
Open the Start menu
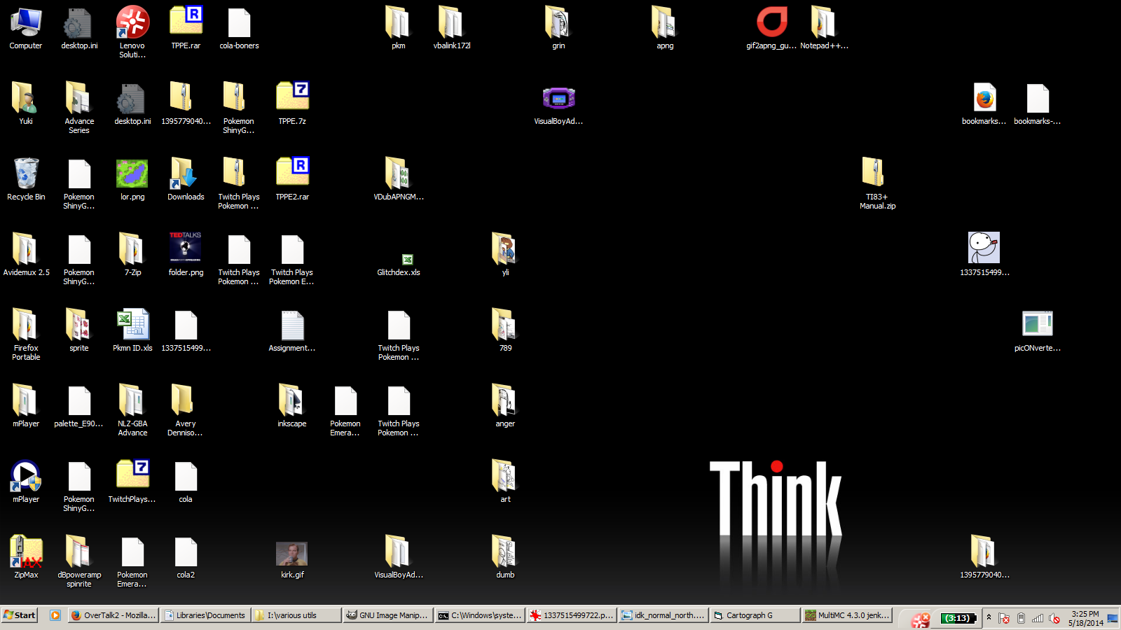pos(19,615)
